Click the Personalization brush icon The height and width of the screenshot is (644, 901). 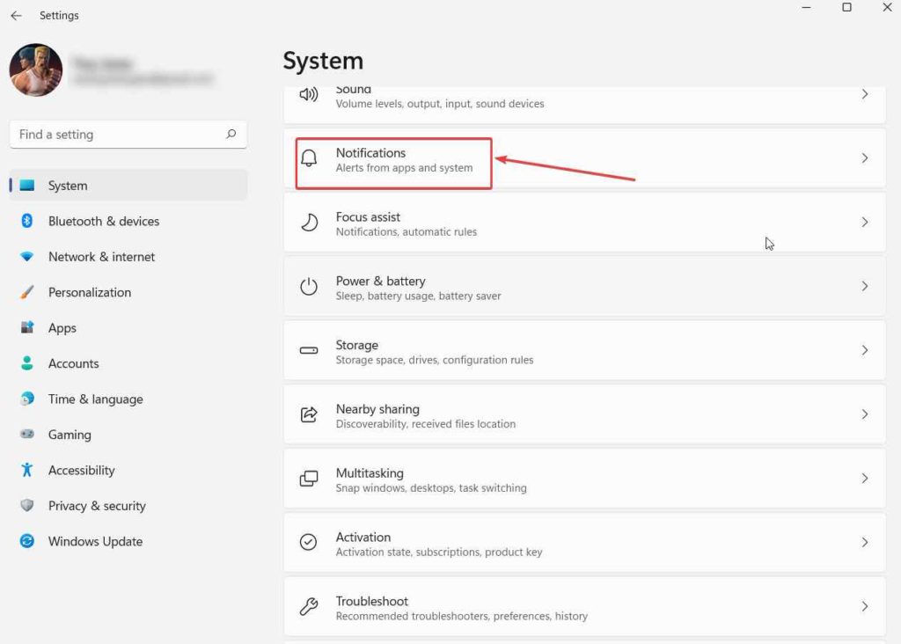[x=27, y=292]
